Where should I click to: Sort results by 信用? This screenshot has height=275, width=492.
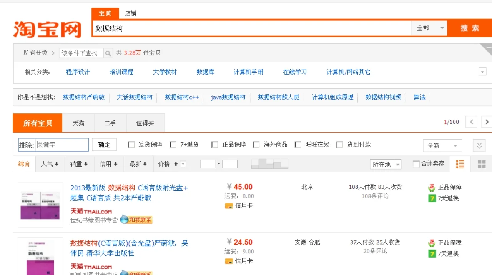pyautogui.click(x=109, y=164)
